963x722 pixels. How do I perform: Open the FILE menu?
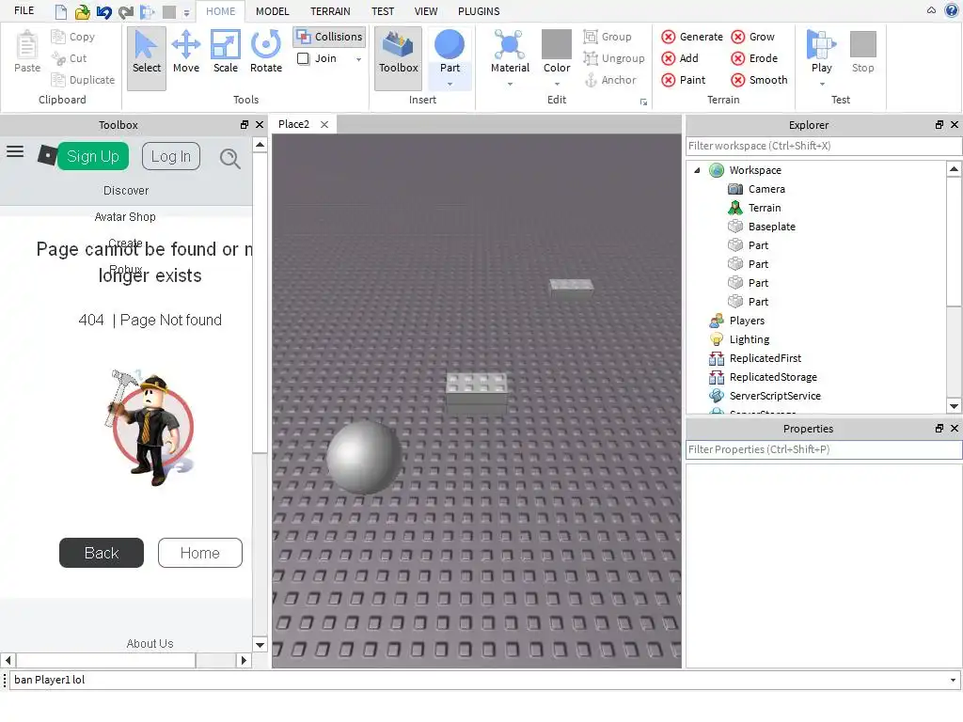click(24, 11)
